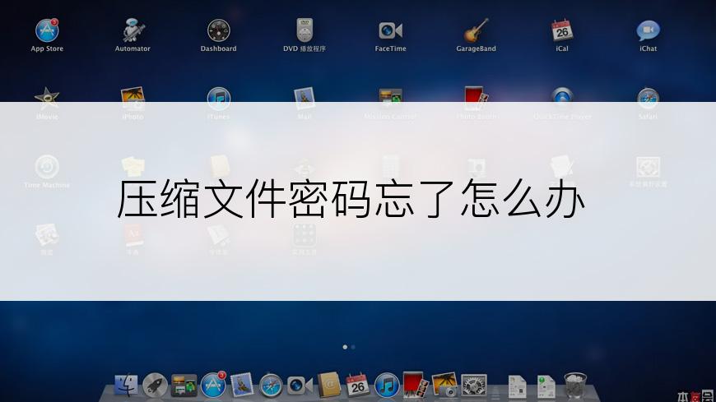This screenshot has width=716, height=402.
Task: Open FaceTime from the Launchpad grid
Action: pyautogui.click(x=390, y=30)
